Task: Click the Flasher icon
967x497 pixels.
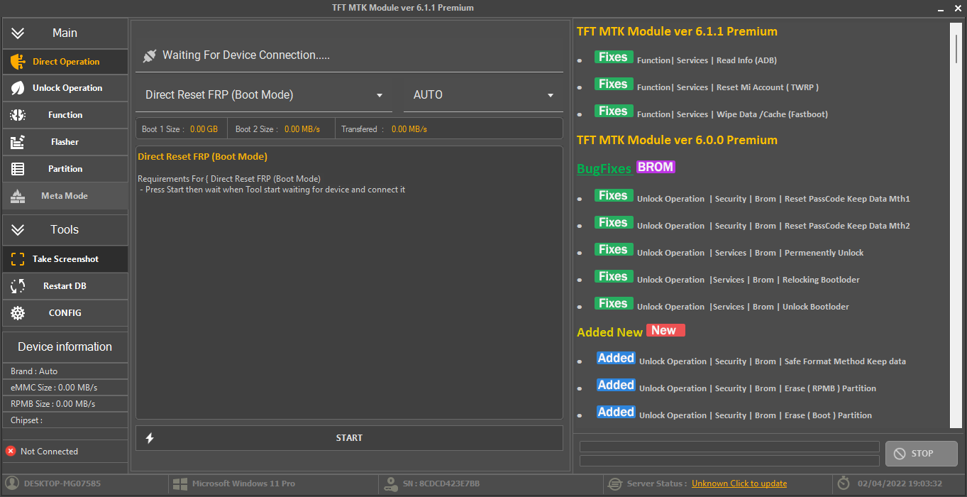Action: pos(18,142)
